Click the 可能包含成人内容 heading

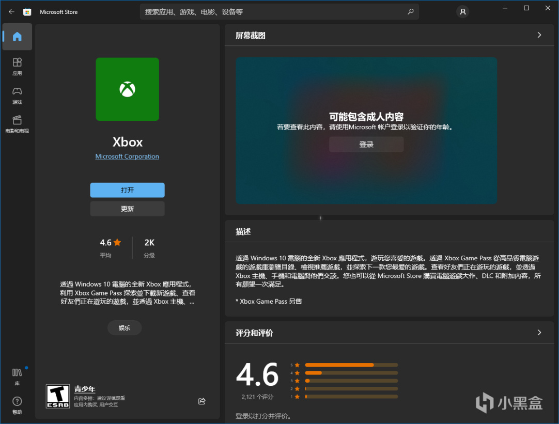tap(366, 117)
